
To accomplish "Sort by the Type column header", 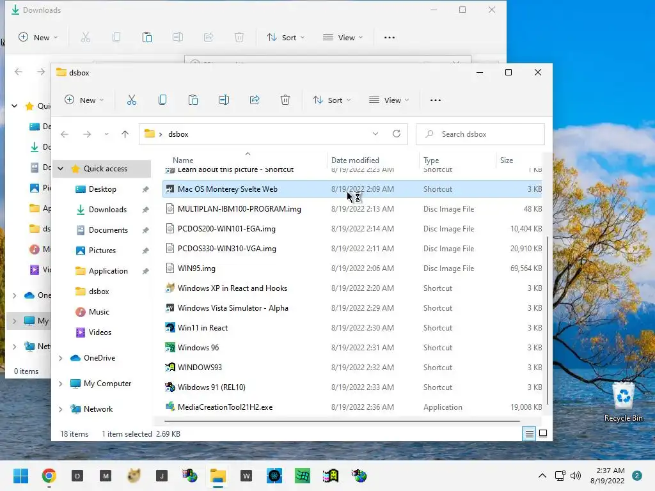I will 431,160.
